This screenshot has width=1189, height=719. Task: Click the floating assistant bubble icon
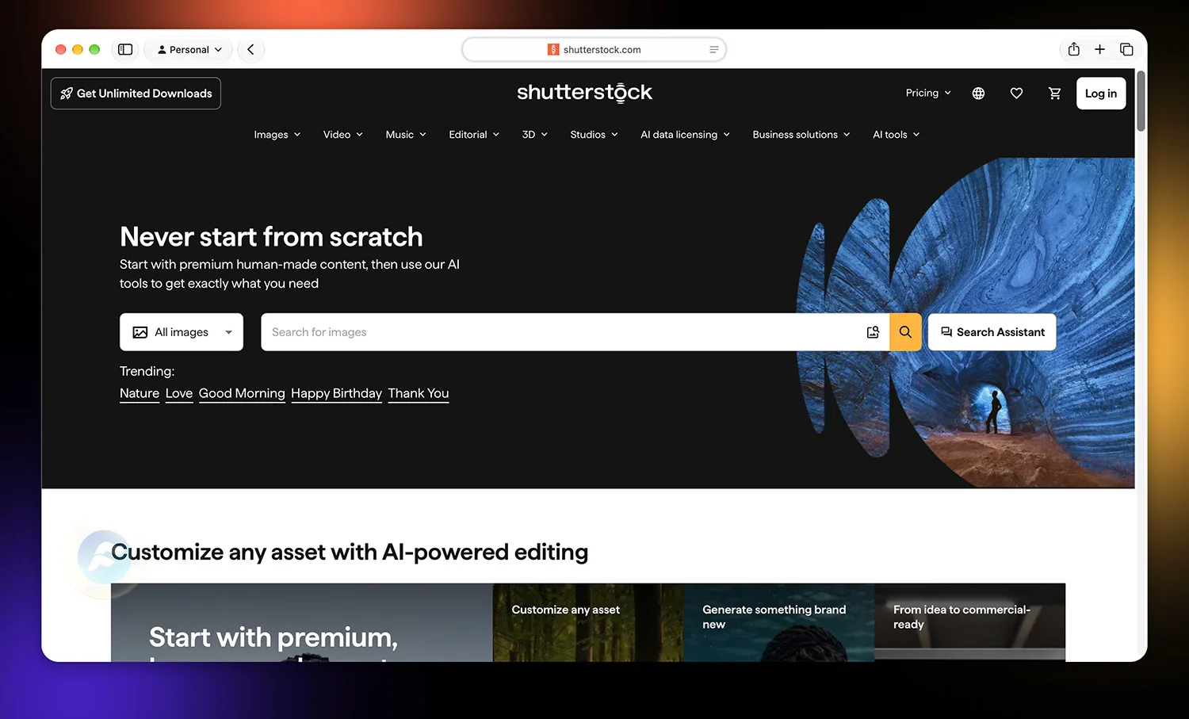point(104,556)
